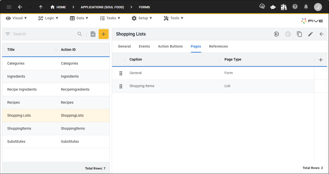Click the search magnifier icon
This screenshot has height=174, width=329.
tap(80, 34)
